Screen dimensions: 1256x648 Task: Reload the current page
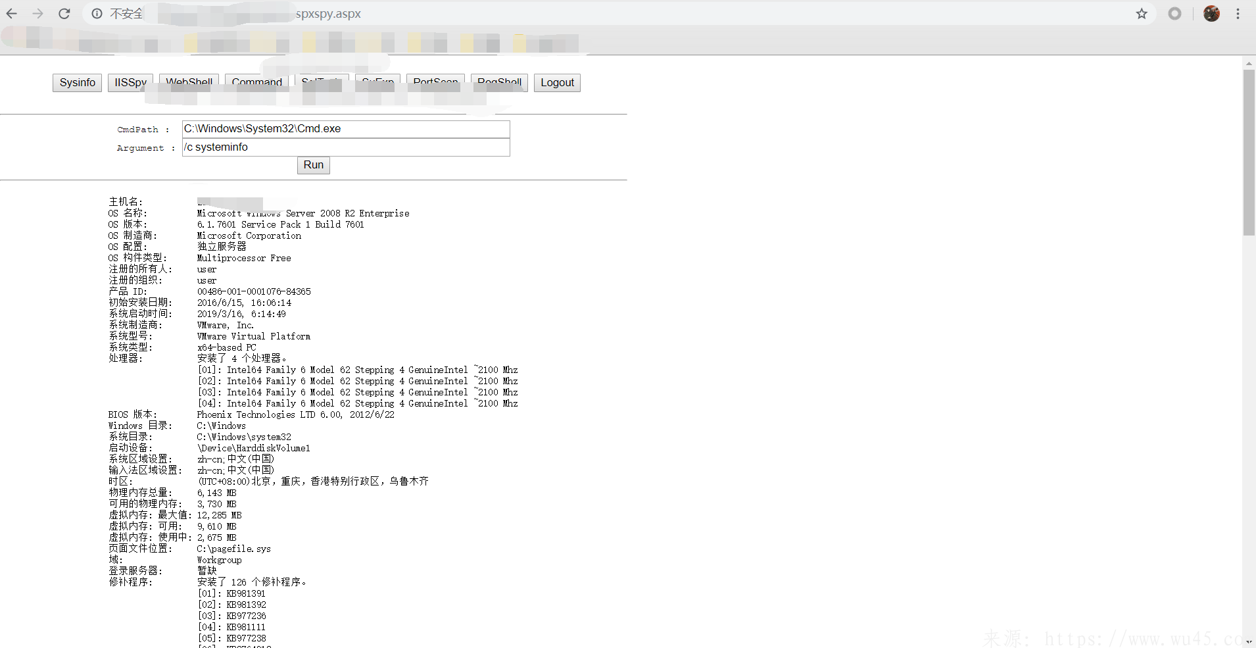[64, 14]
